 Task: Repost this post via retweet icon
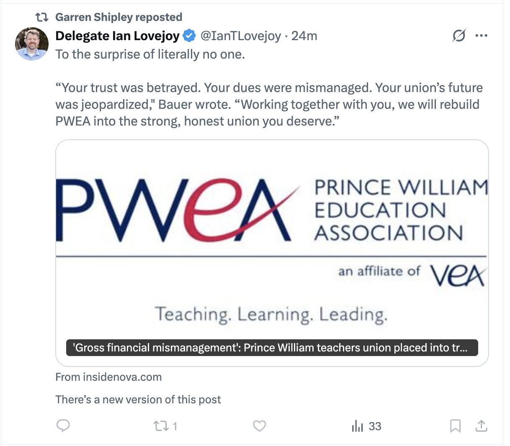pyautogui.click(x=160, y=426)
